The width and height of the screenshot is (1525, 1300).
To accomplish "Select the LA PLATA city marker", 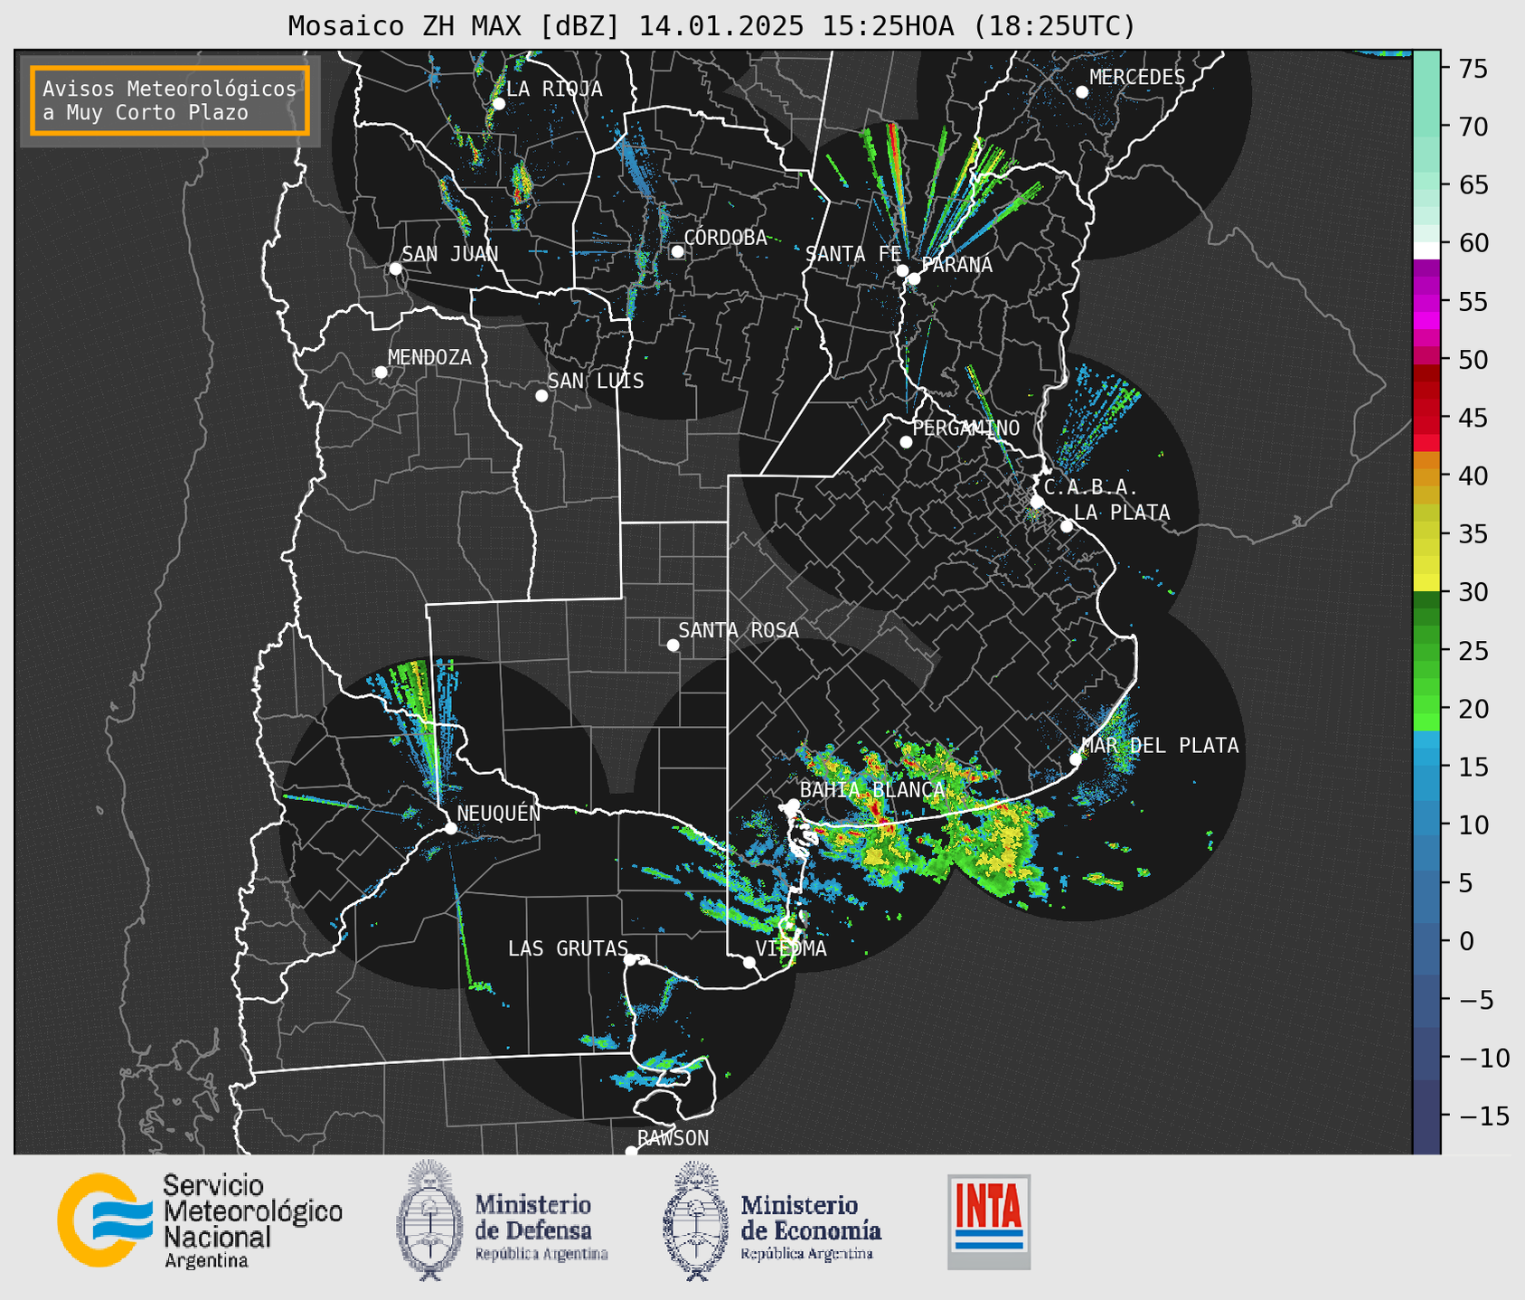I will pos(1067,526).
